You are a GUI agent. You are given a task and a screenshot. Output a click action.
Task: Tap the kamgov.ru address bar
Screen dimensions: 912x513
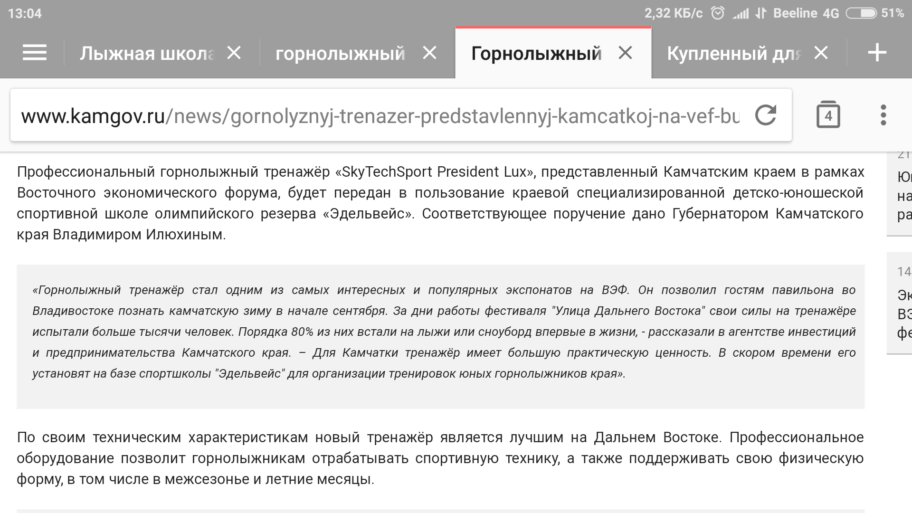(380, 116)
